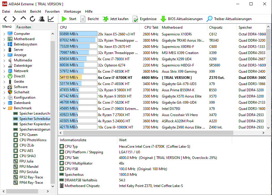Image resolution: width=272 pixels, height=195 pixels.
Task: Go back with the left arrow icon
Action: 5,19
